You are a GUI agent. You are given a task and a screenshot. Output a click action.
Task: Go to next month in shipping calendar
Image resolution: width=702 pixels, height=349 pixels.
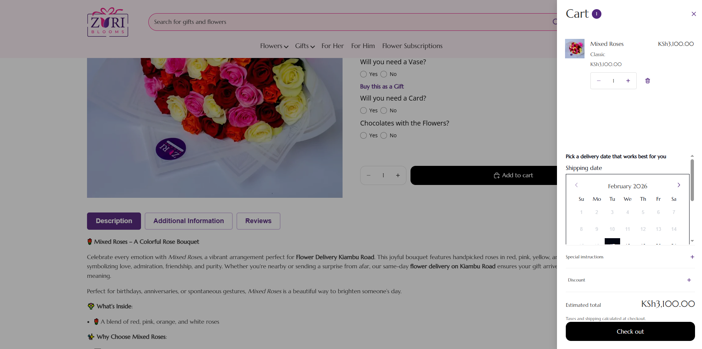point(679,185)
